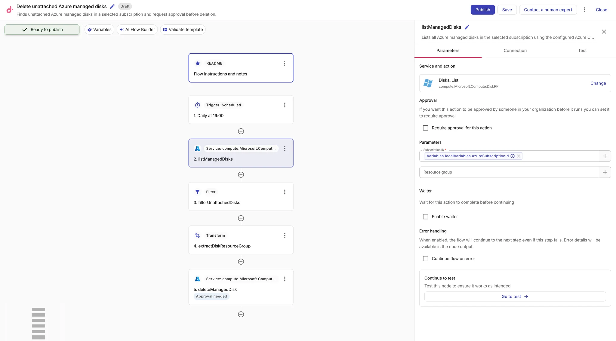Click the Azure icon on the deleteManagedDisk node

click(x=197, y=279)
